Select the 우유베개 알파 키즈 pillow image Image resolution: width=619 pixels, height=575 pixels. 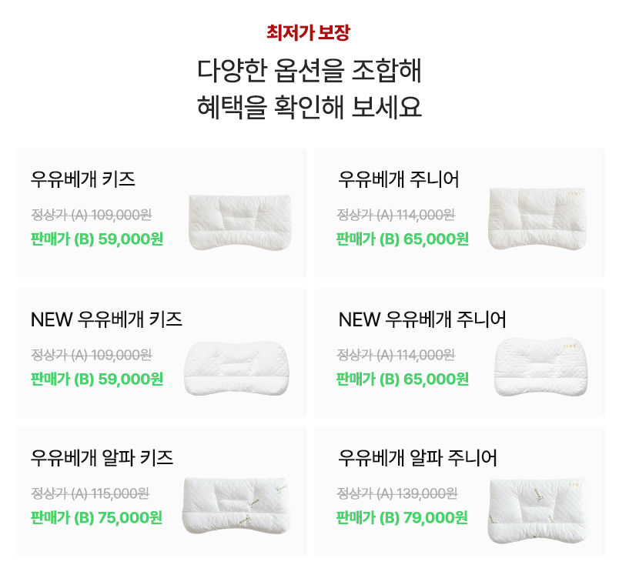pos(236,506)
